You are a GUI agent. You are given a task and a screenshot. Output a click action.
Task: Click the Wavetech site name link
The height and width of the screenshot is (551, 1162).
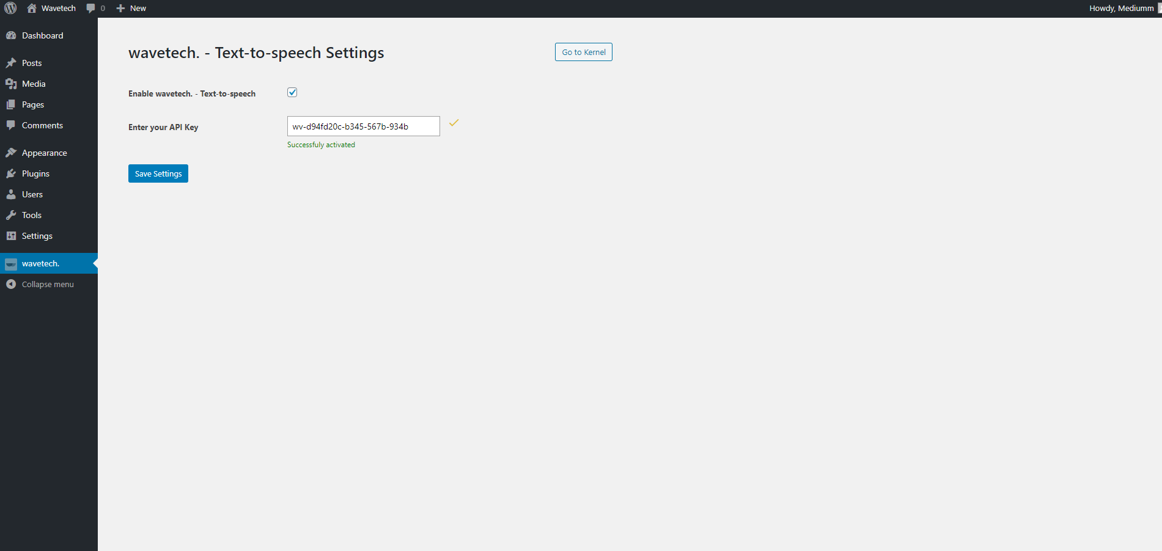tap(59, 8)
